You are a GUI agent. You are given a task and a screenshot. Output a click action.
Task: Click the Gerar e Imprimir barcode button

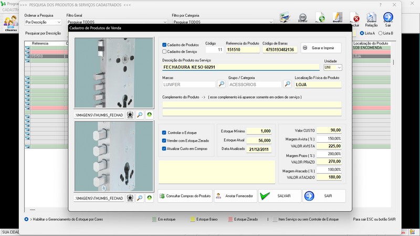click(x=321, y=48)
